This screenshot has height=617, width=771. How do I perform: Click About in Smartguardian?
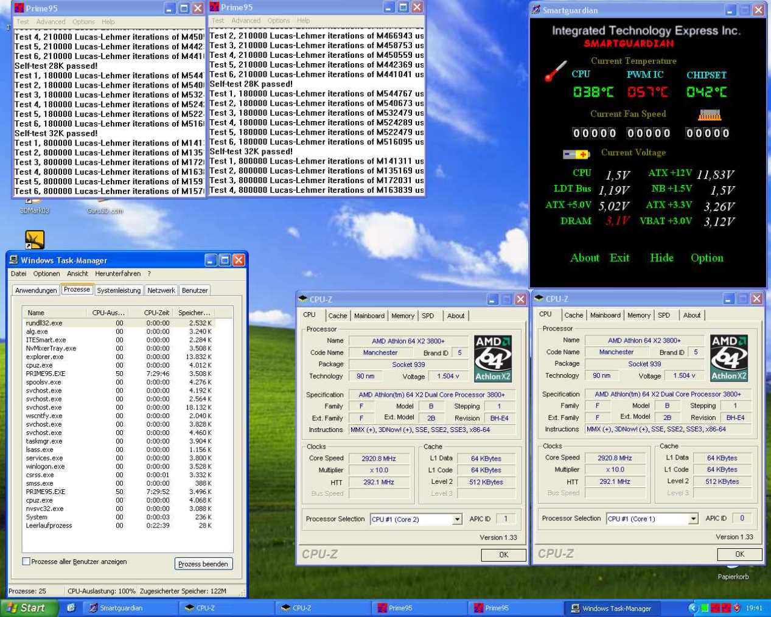[x=585, y=258]
